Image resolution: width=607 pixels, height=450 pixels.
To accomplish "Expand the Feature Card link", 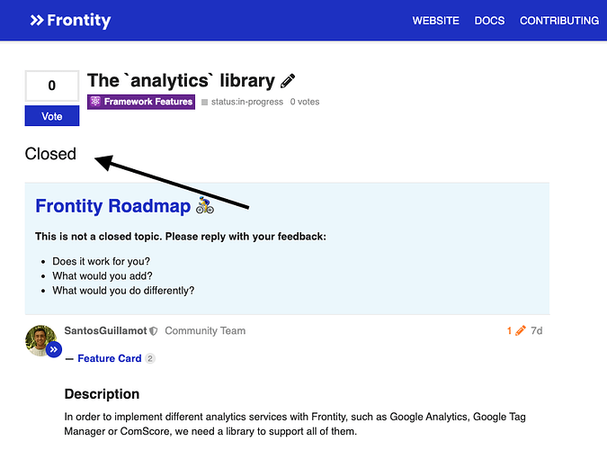I will [x=109, y=358].
